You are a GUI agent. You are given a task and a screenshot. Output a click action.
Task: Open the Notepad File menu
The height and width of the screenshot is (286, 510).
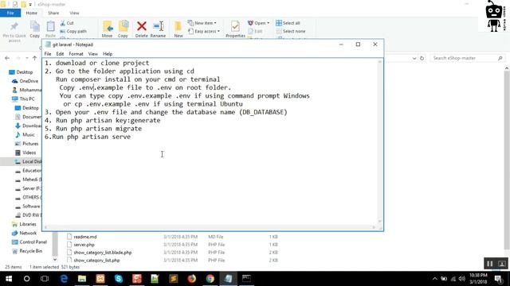pyautogui.click(x=48, y=54)
